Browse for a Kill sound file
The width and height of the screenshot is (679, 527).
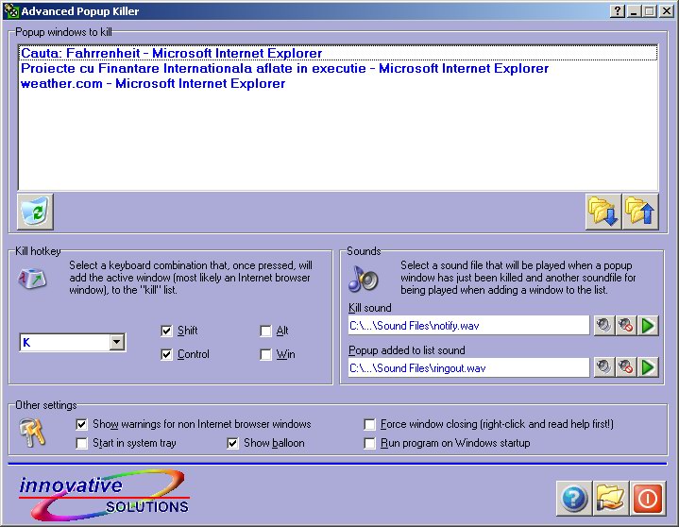tap(603, 325)
